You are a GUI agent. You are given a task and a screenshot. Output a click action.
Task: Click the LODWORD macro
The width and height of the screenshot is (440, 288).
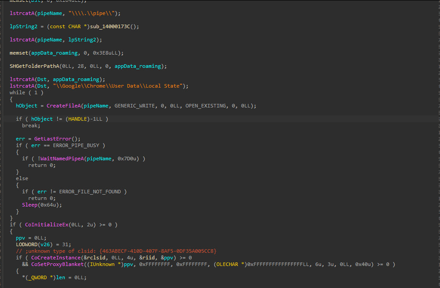pyautogui.click(x=26, y=244)
